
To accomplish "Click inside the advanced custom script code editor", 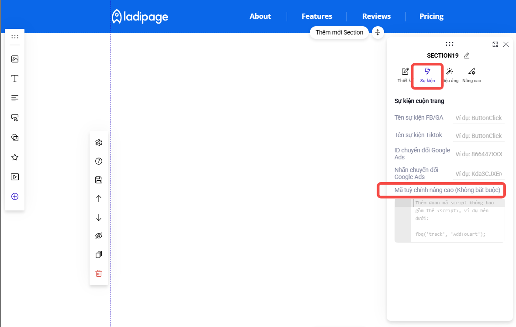I will [450, 220].
